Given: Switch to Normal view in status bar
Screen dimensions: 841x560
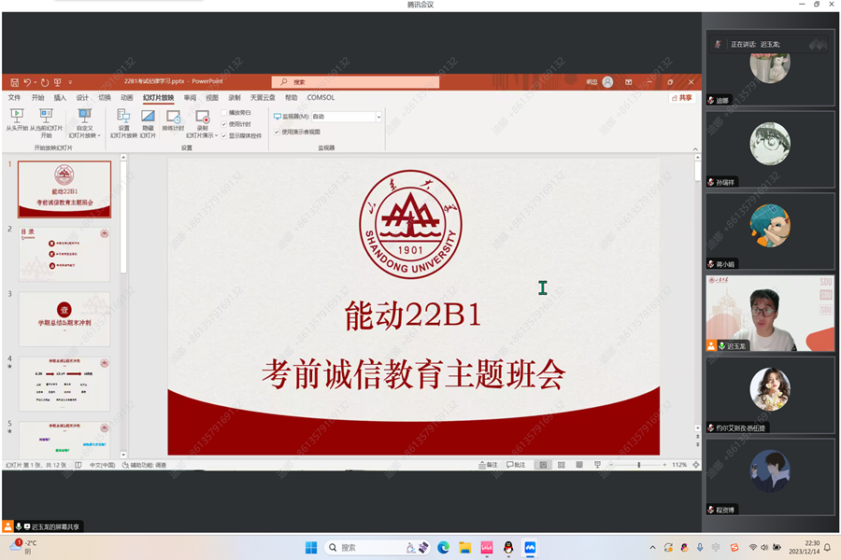Looking at the screenshot, I should coord(543,465).
